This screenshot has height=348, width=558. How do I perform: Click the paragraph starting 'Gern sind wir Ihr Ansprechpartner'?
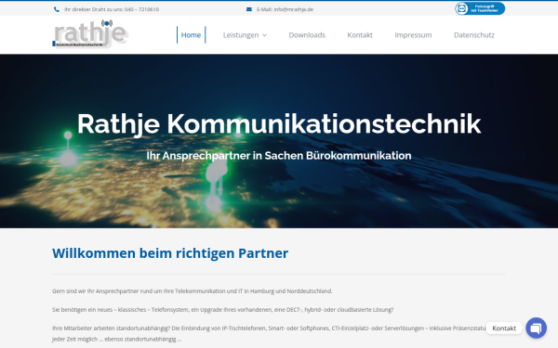pos(193,291)
